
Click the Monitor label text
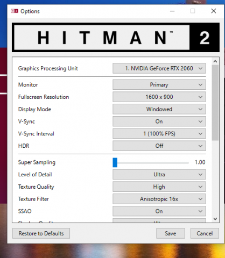[28, 84]
